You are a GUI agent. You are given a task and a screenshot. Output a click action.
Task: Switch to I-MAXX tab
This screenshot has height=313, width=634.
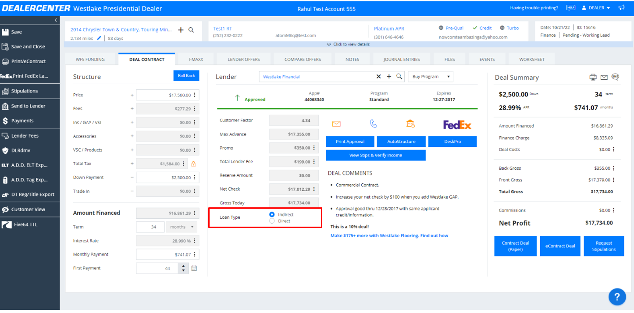196,59
